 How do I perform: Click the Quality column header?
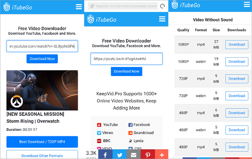point(183,30)
